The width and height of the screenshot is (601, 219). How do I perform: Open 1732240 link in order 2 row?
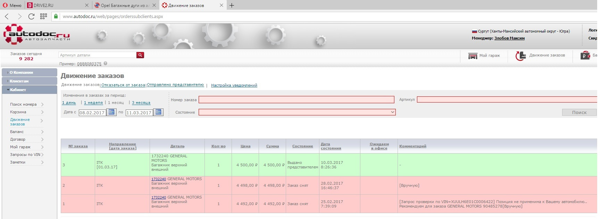159,179
